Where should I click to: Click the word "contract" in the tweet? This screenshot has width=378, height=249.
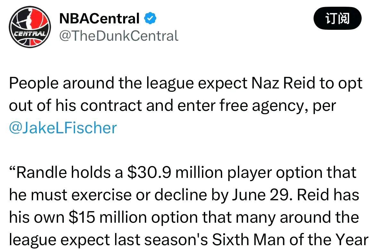[111, 105]
